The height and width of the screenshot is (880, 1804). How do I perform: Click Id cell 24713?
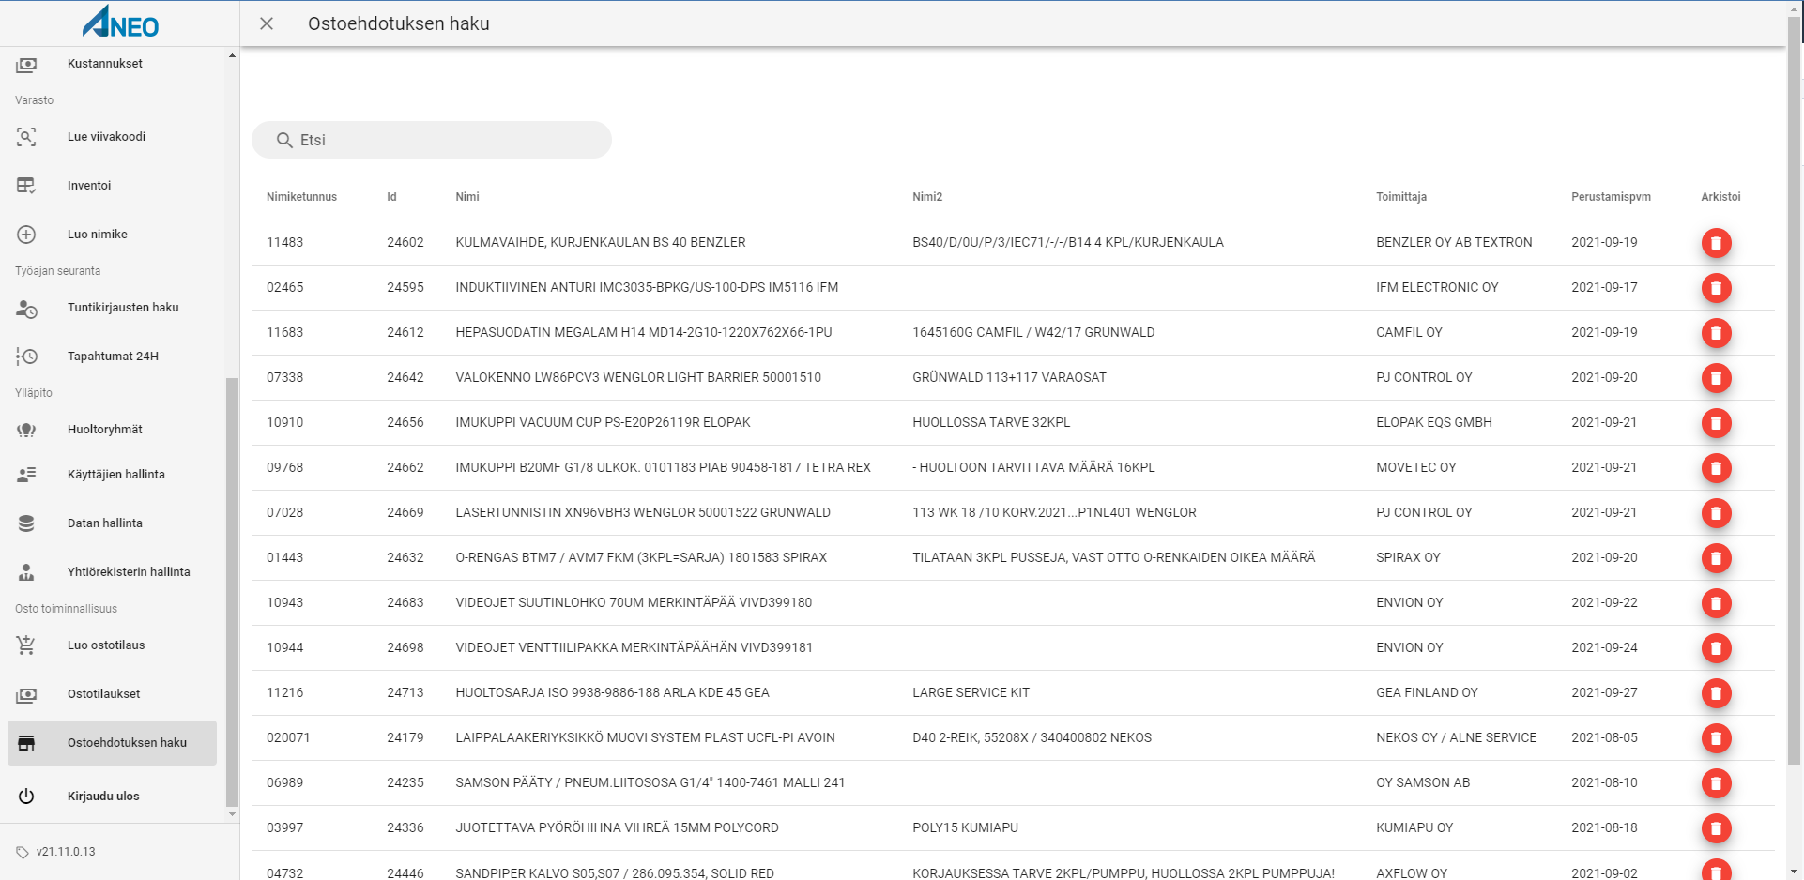point(405,692)
